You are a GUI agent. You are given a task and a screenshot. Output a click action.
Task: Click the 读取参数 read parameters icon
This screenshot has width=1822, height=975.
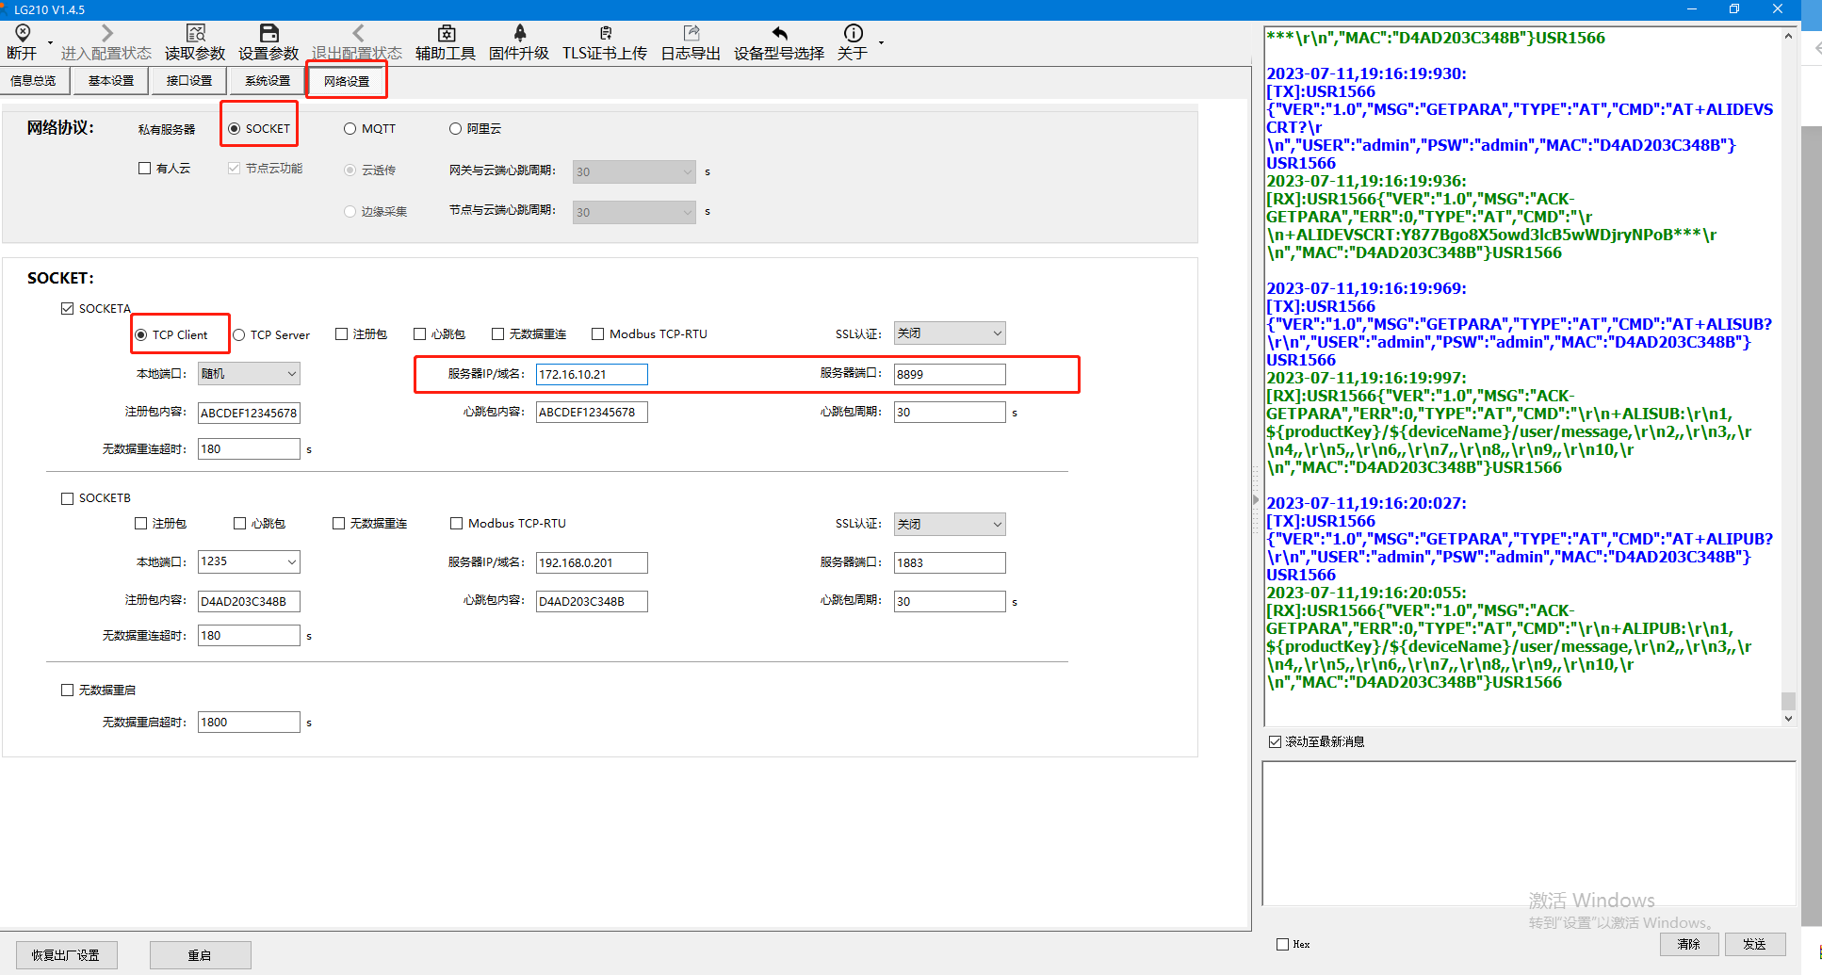pyautogui.click(x=195, y=33)
